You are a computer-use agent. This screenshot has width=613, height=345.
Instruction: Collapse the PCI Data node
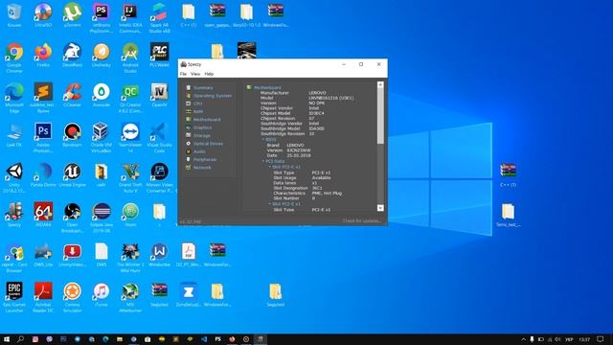263,161
